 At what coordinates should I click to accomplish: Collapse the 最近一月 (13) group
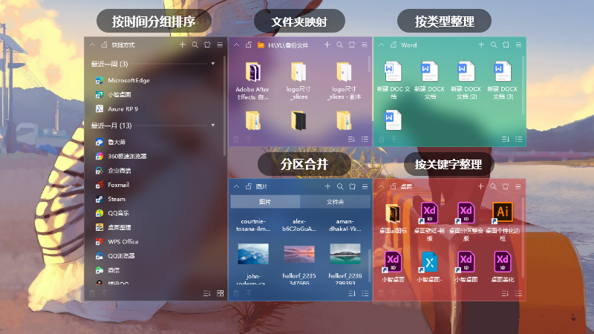pos(213,125)
